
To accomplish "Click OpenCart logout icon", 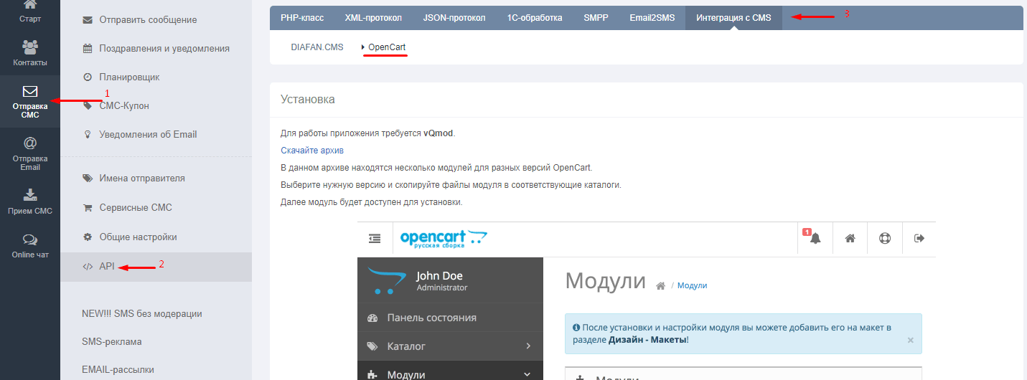I will 919,238.
